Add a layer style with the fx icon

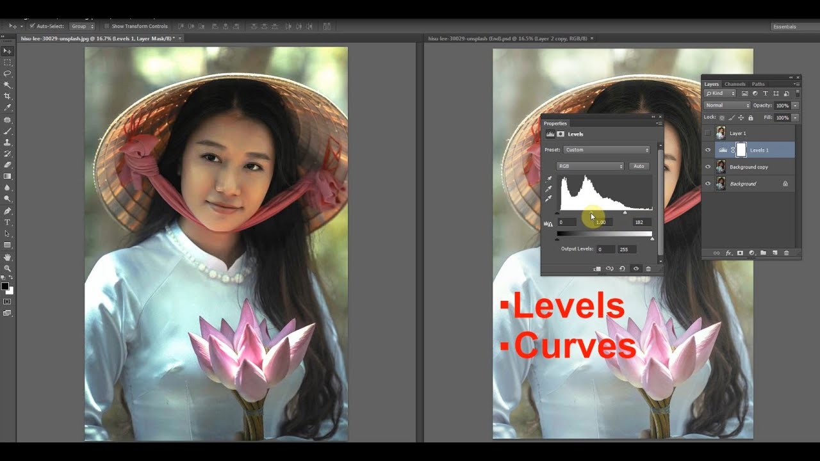click(x=728, y=253)
